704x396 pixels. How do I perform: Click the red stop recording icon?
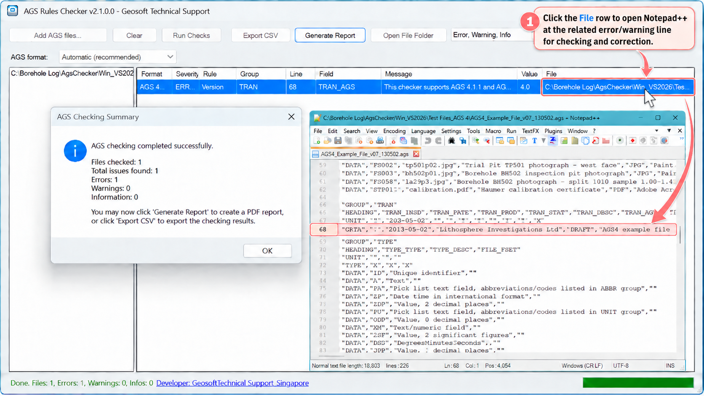(x=632, y=141)
